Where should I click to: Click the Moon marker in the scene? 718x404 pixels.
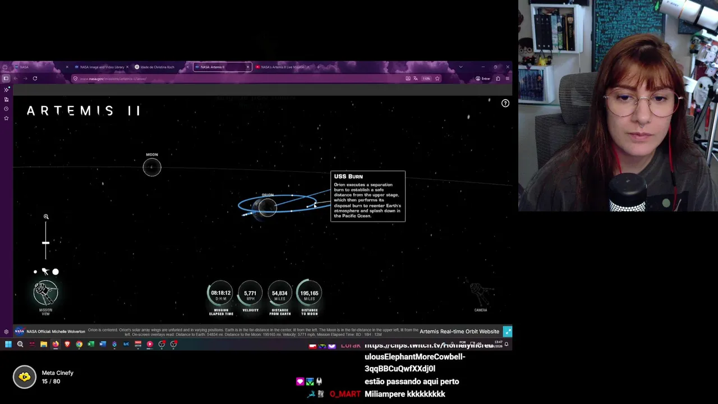(152, 167)
